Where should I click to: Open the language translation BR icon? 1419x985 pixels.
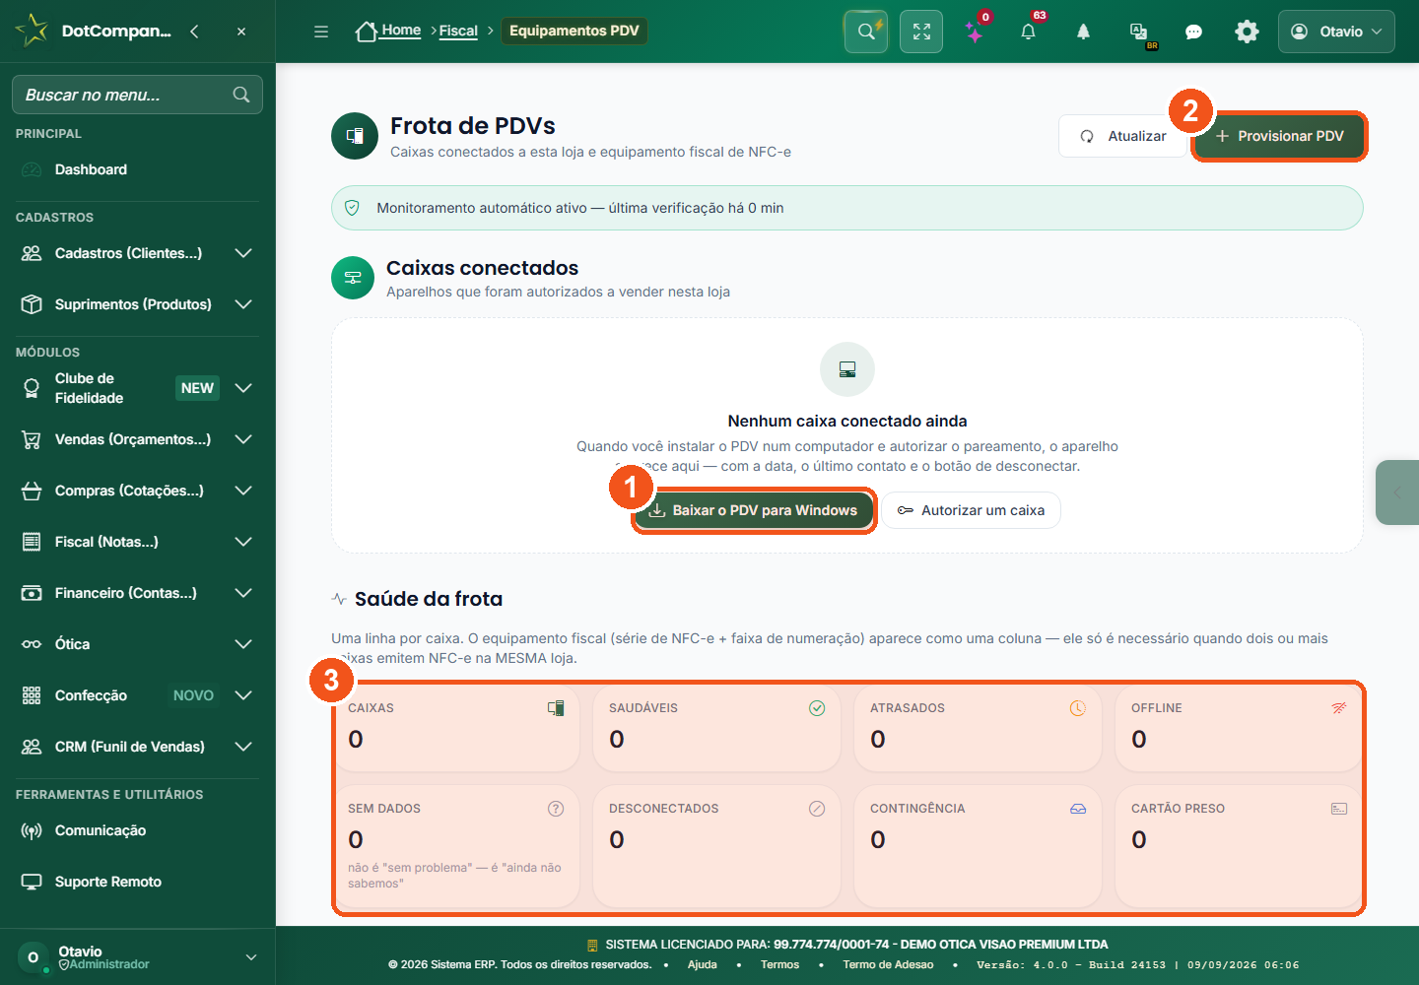(1139, 32)
